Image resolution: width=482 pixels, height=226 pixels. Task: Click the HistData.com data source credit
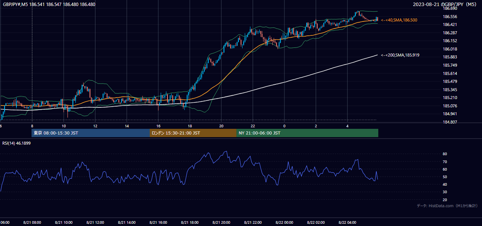[447, 206]
